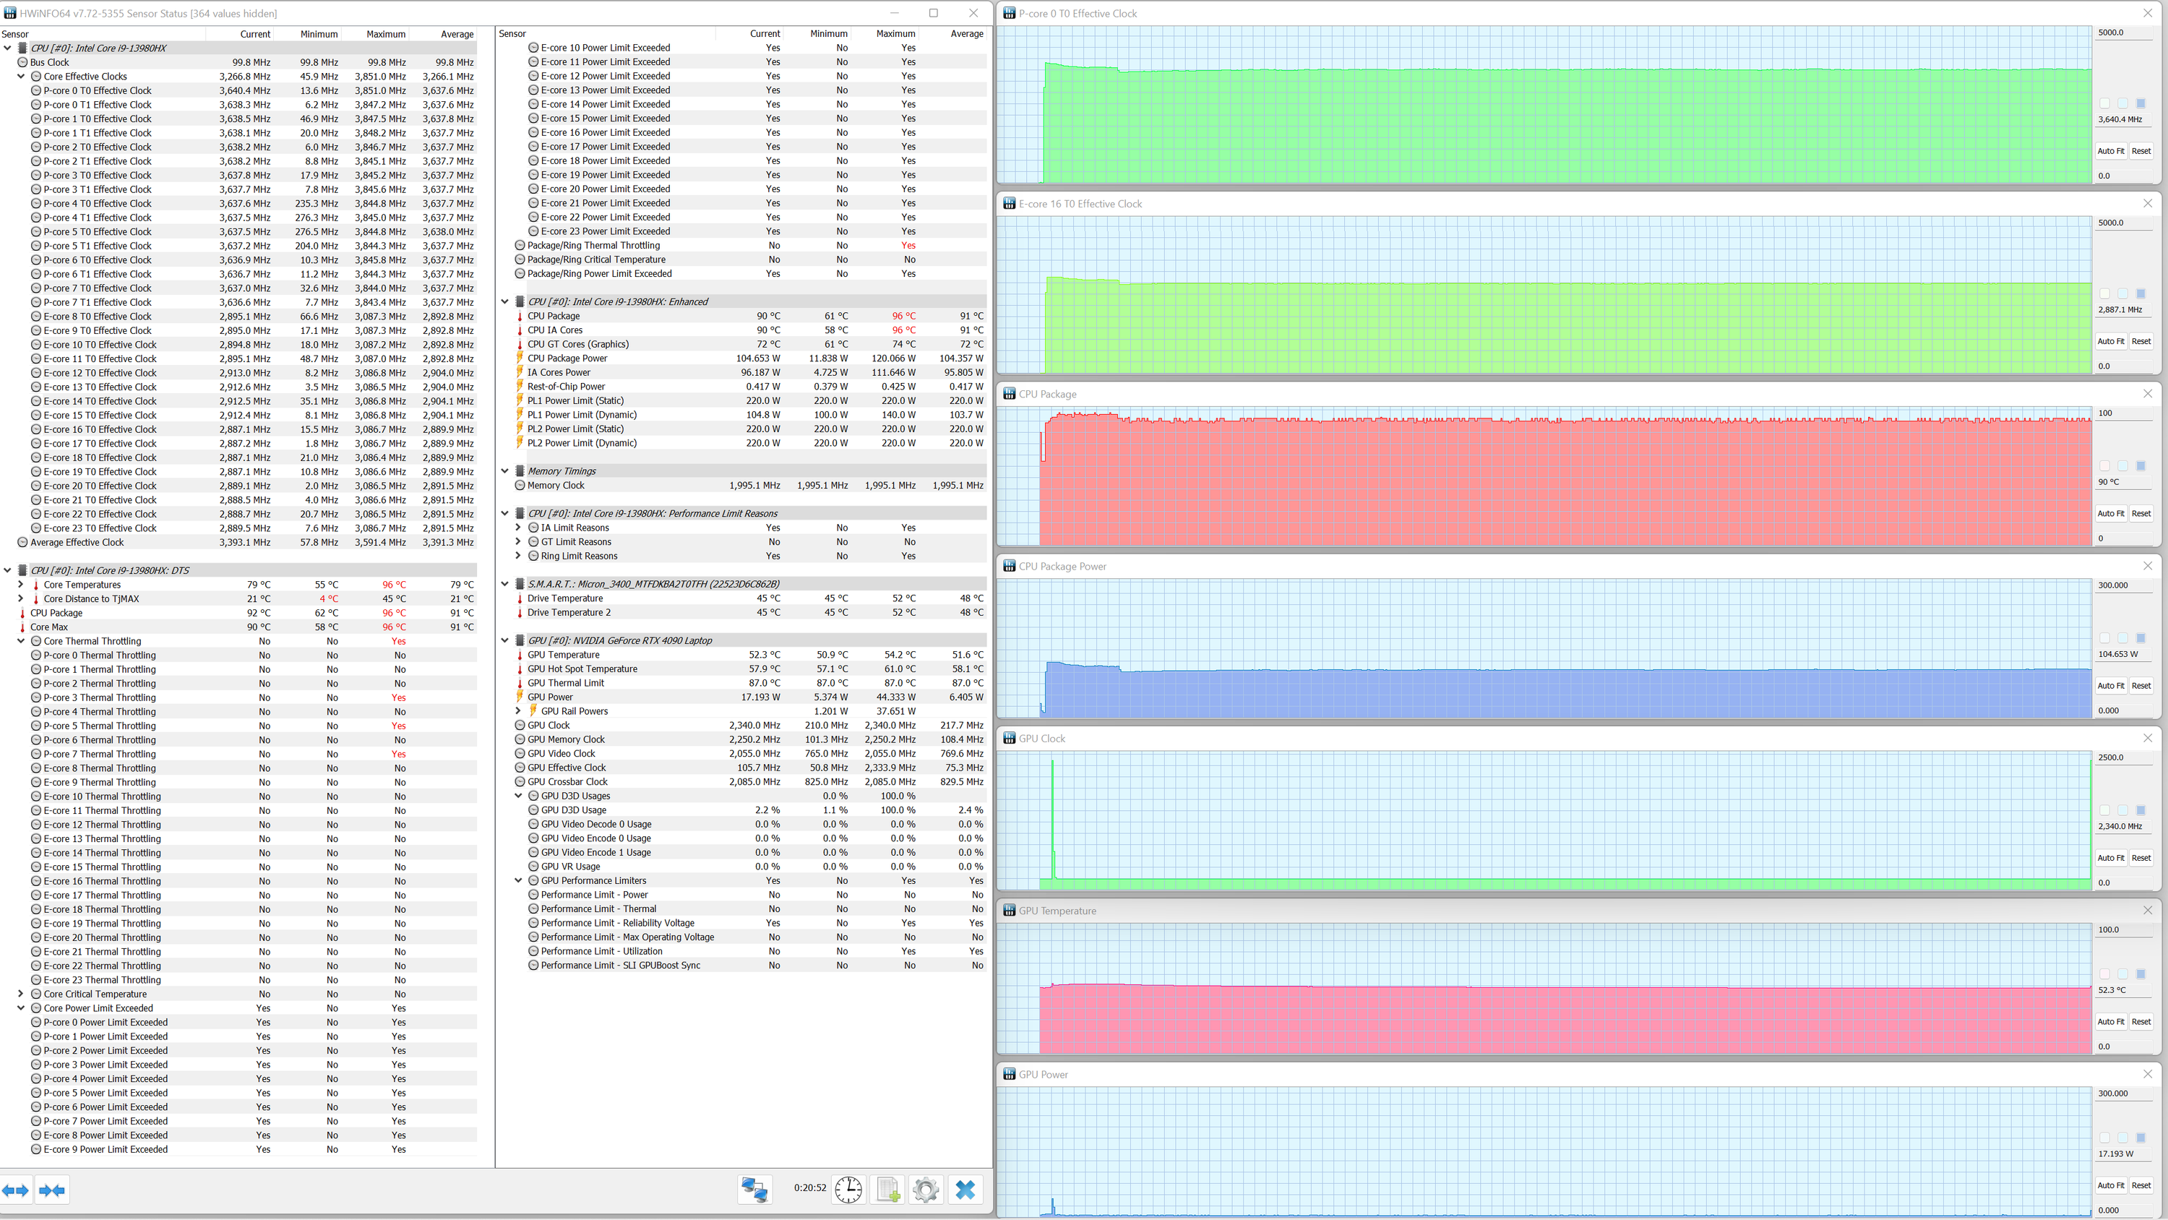2168x1220 pixels.
Task: Click the P-core 0 T0 Effective Clock sensor icon
Action: coord(36,91)
